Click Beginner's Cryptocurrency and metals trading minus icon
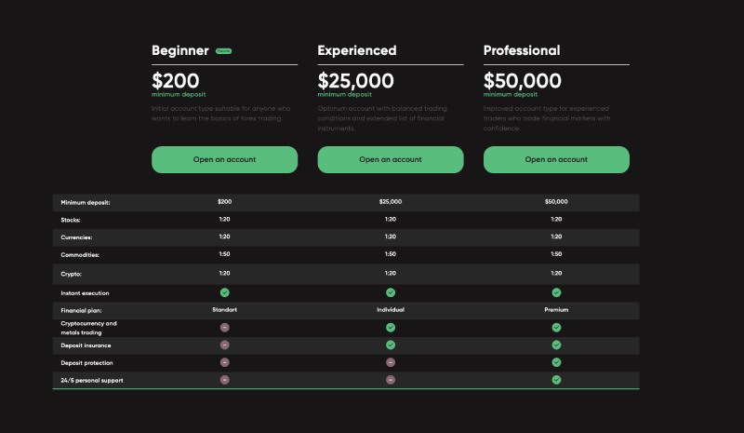This screenshot has width=744, height=433. pyautogui.click(x=224, y=328)
